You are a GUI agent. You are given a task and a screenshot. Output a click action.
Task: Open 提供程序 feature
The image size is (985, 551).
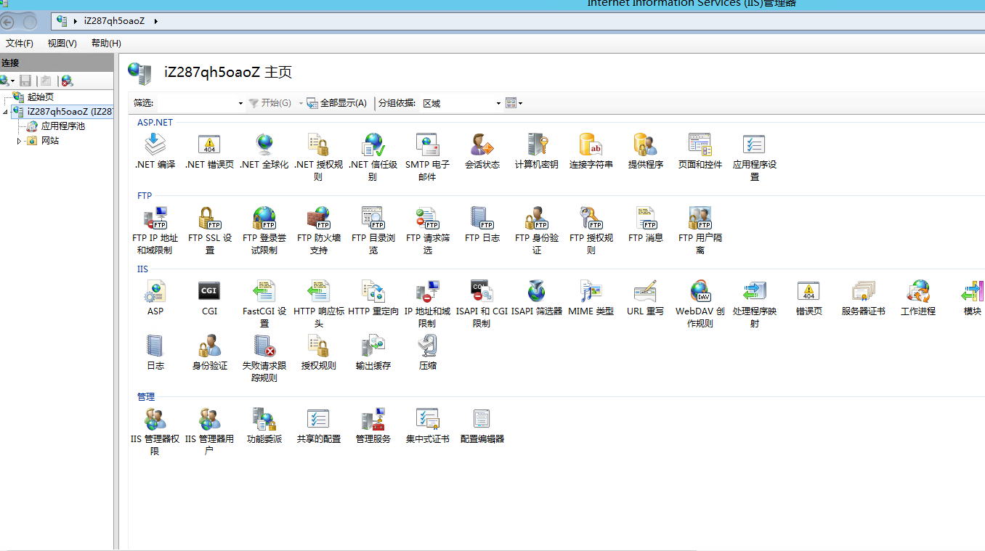(645, 151)
